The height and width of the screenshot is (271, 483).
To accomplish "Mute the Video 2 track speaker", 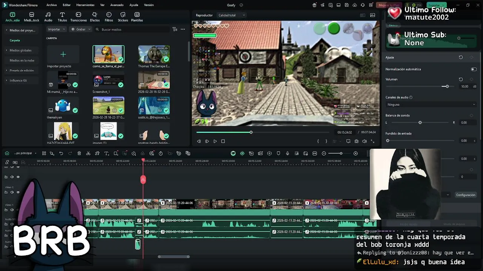I will pos(12,192).
